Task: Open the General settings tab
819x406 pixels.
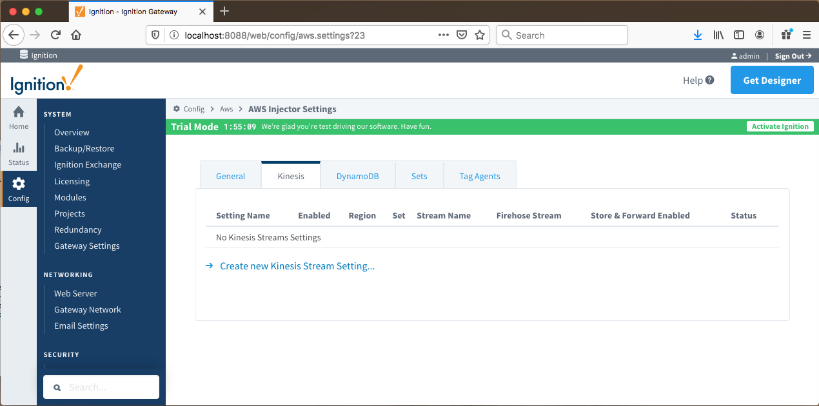Action: point(230,176)
